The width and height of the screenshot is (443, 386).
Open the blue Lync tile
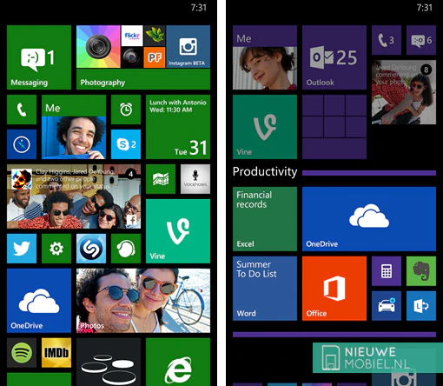coord(421,306)
